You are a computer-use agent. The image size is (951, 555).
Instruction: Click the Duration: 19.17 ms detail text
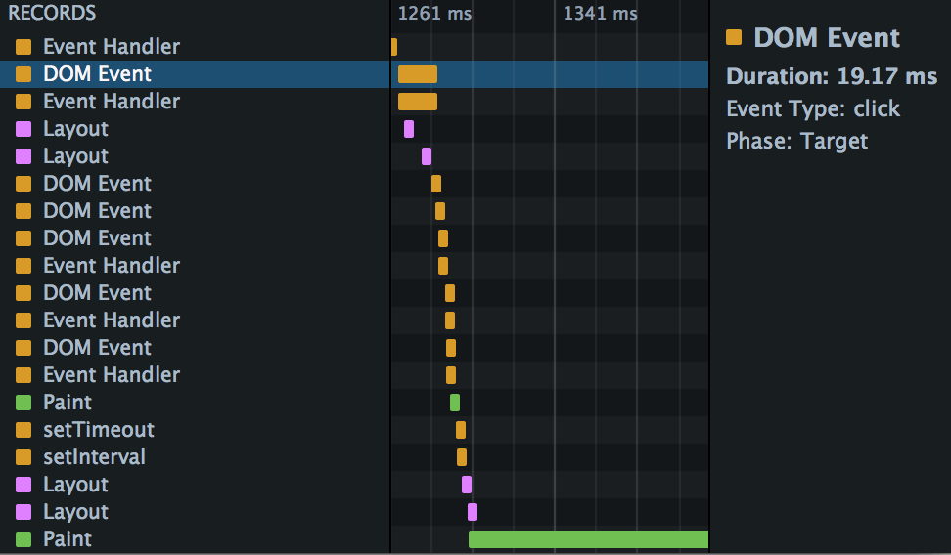point(832,76)
